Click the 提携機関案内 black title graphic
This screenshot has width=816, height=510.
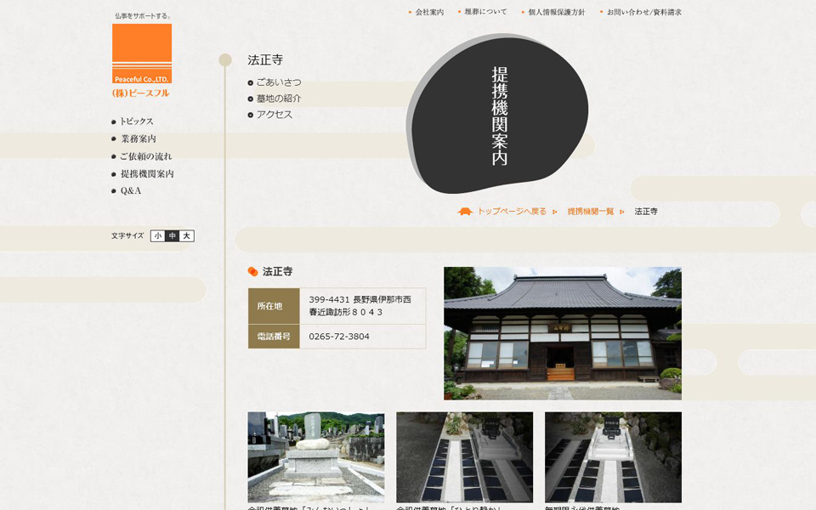point(497,113)
